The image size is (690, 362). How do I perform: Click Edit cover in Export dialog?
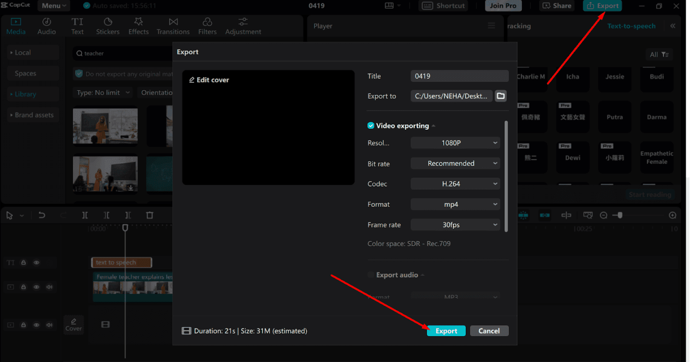point(209,80)
